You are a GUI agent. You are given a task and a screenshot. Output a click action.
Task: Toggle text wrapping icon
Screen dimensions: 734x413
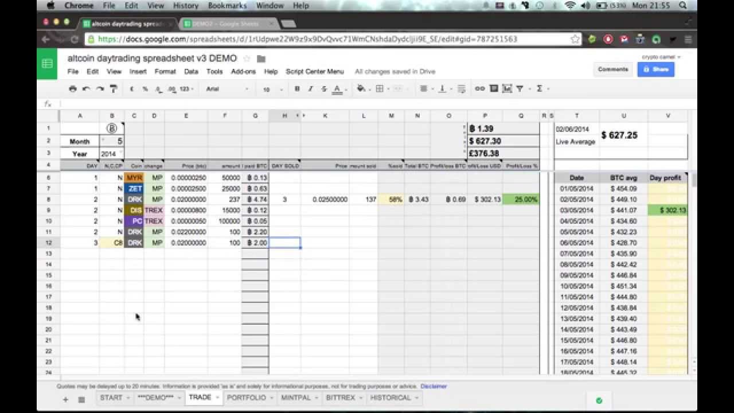click(461, 89)
